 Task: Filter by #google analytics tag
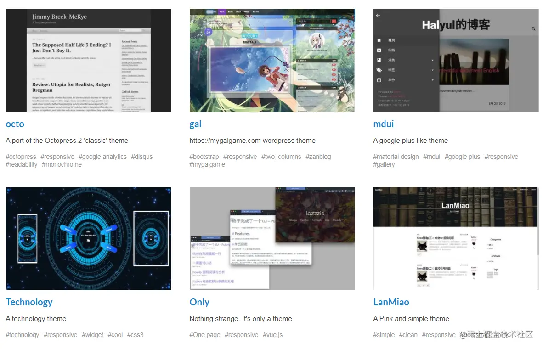pos(102,157)
